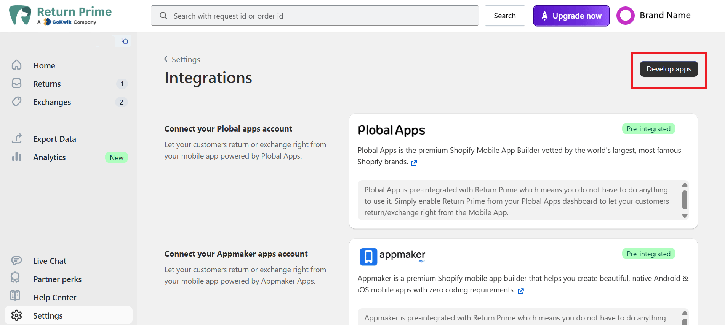Focus the request id search field
The height and width of the screenshot is (325, 725).
click(315, 16)
